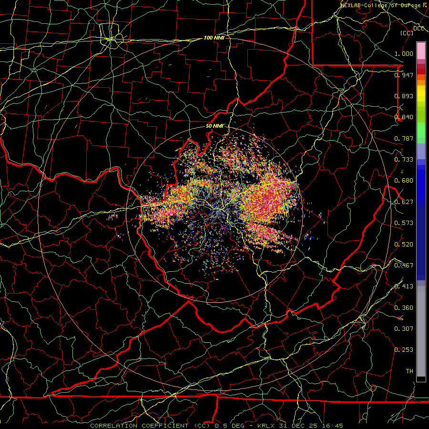Screen dimensions: 429x429
Task: Click the pink top segment of color bar
Action: [x=421, y=51]
